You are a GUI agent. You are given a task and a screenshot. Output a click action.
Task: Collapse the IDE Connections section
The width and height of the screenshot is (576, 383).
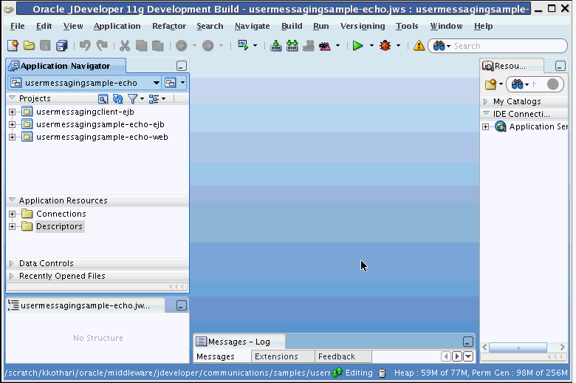tap(487, 113)
